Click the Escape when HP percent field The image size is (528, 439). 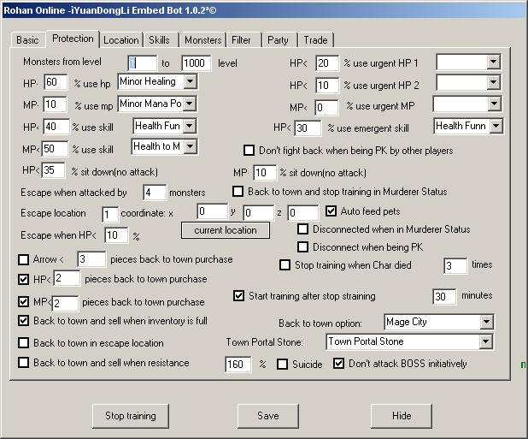(116, 235)
